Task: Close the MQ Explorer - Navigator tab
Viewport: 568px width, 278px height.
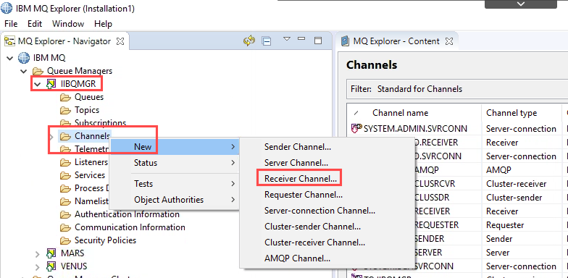Action: pos(120,41)
